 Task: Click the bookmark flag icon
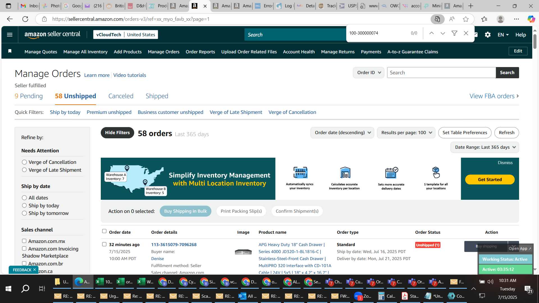10,51
